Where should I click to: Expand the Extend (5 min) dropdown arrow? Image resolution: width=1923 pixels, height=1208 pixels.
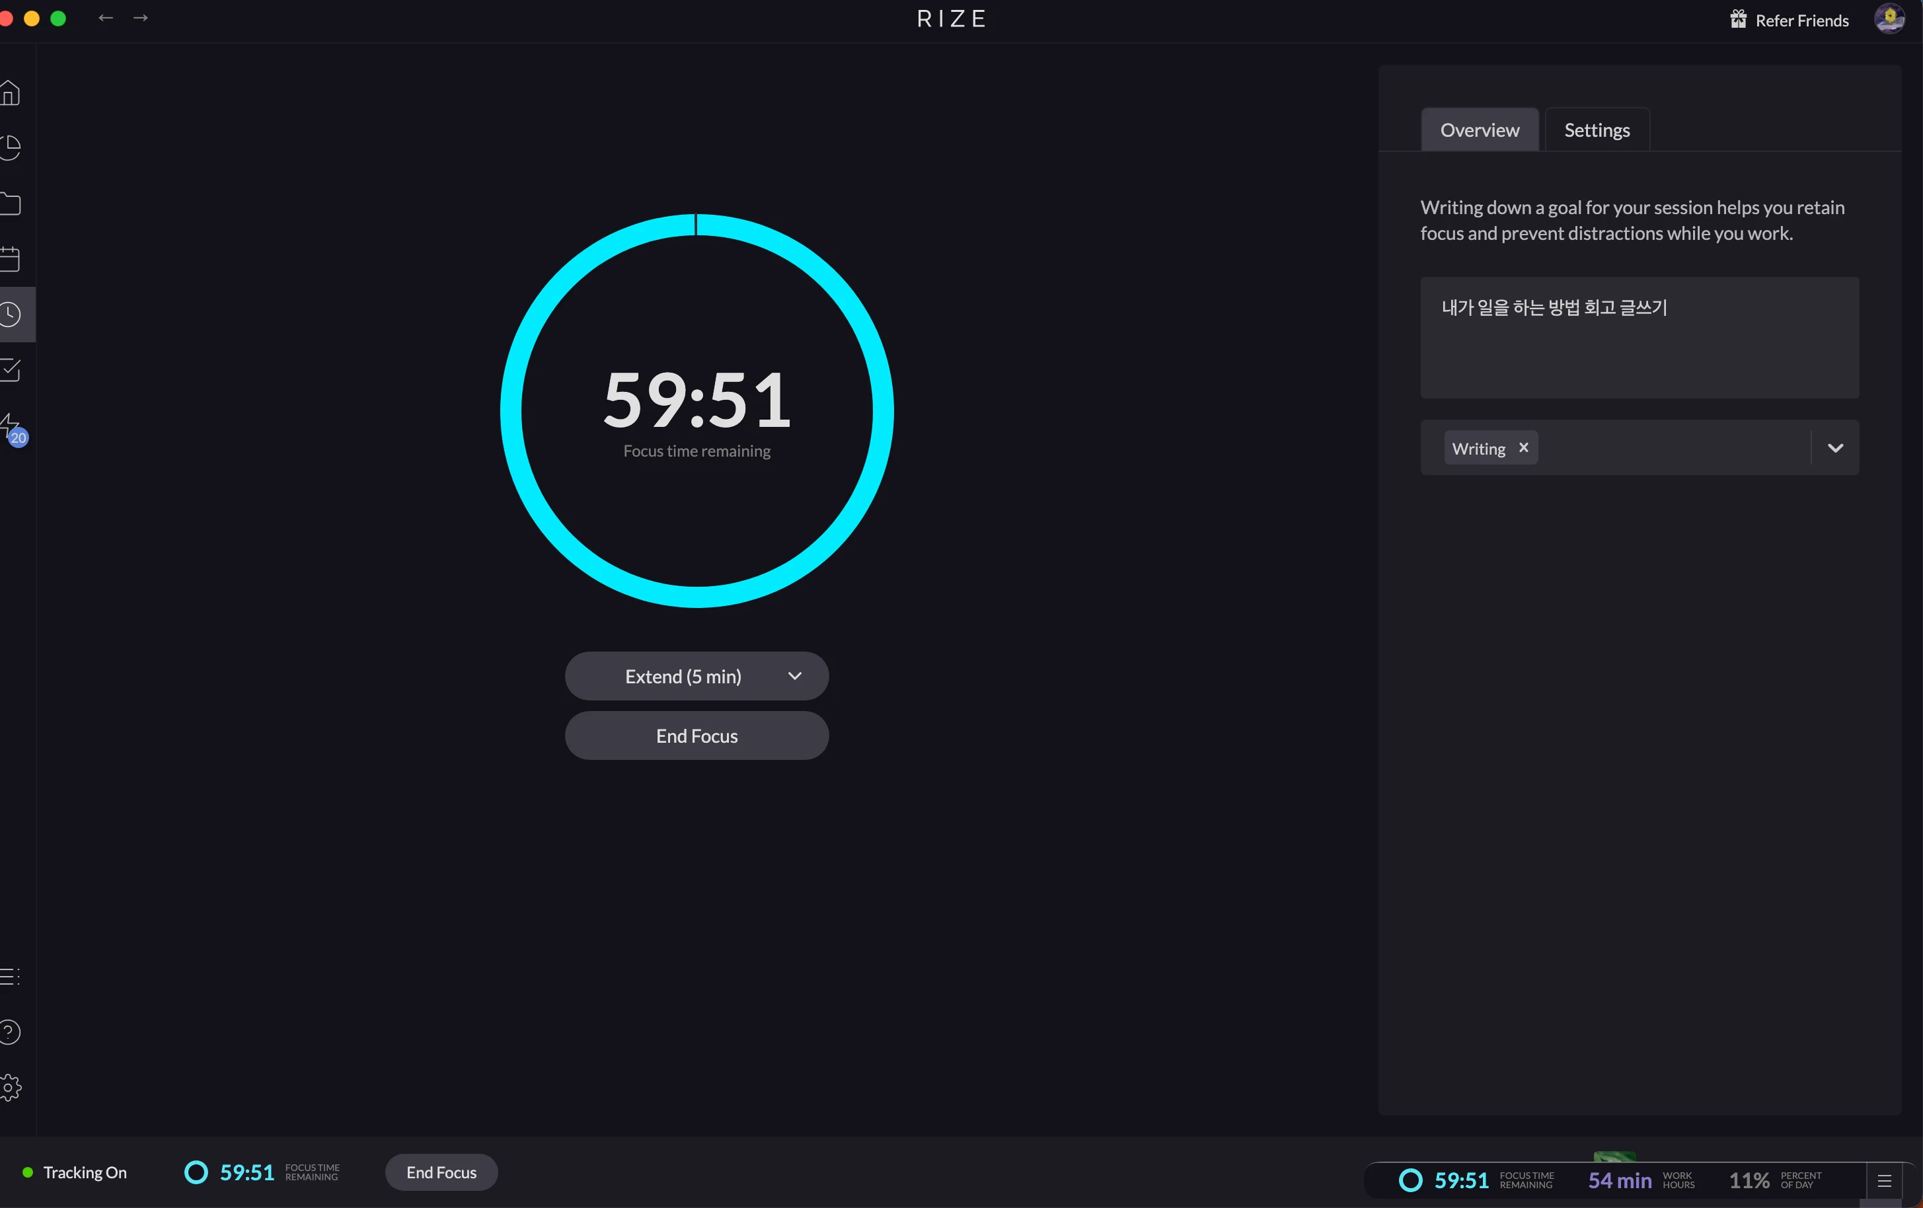794,676
